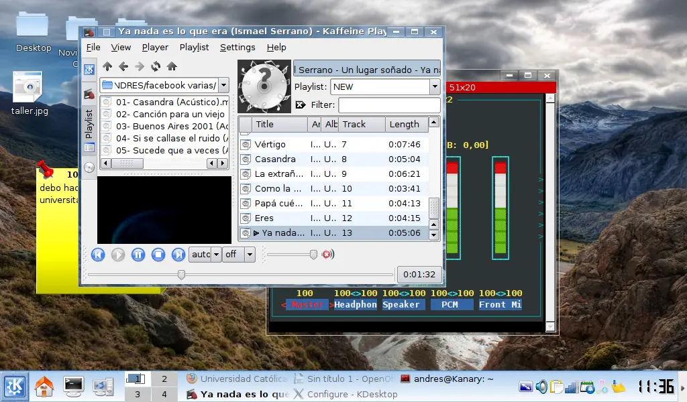
Task: Switch to virtual desktop 4
Action: (164, 394)
